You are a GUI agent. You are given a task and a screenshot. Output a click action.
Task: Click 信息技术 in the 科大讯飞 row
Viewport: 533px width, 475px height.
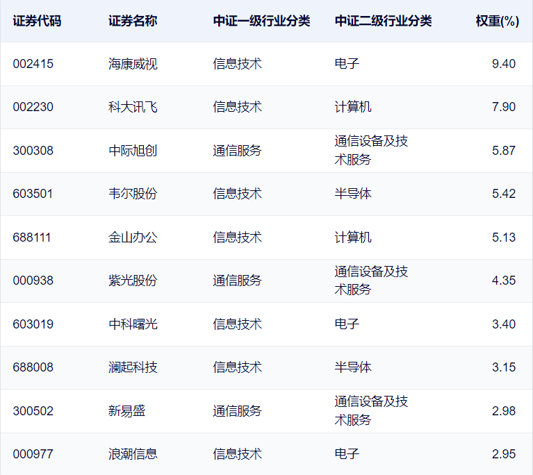[237, 107]
